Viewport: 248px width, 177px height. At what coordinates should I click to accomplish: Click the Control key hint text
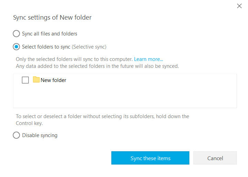pyautogui.click(x=102, y=120)
